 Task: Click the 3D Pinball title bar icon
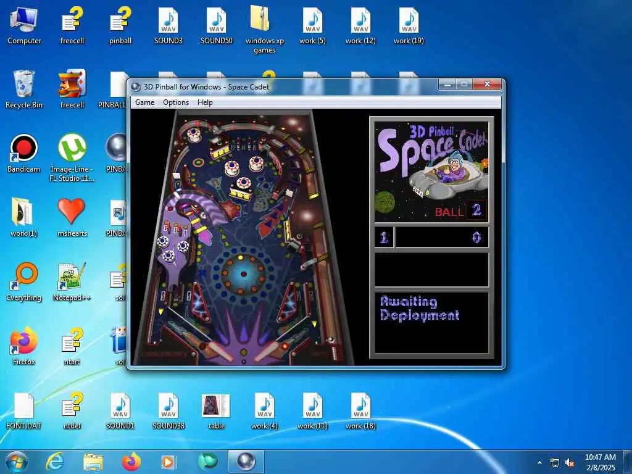(136, 86)
